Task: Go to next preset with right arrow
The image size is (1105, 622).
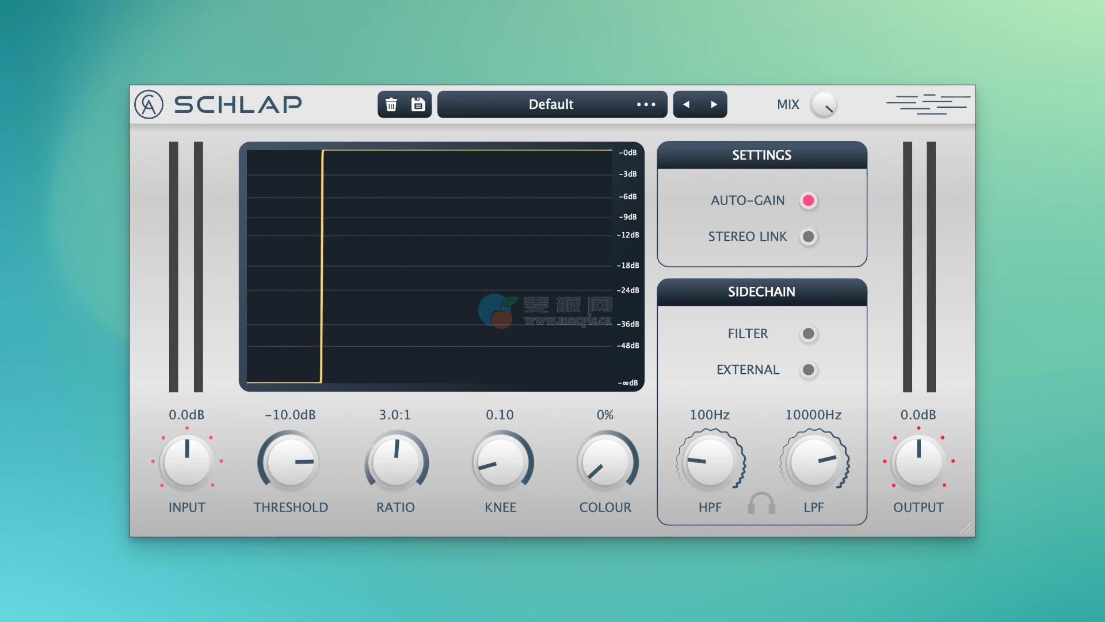Action: 714,104
